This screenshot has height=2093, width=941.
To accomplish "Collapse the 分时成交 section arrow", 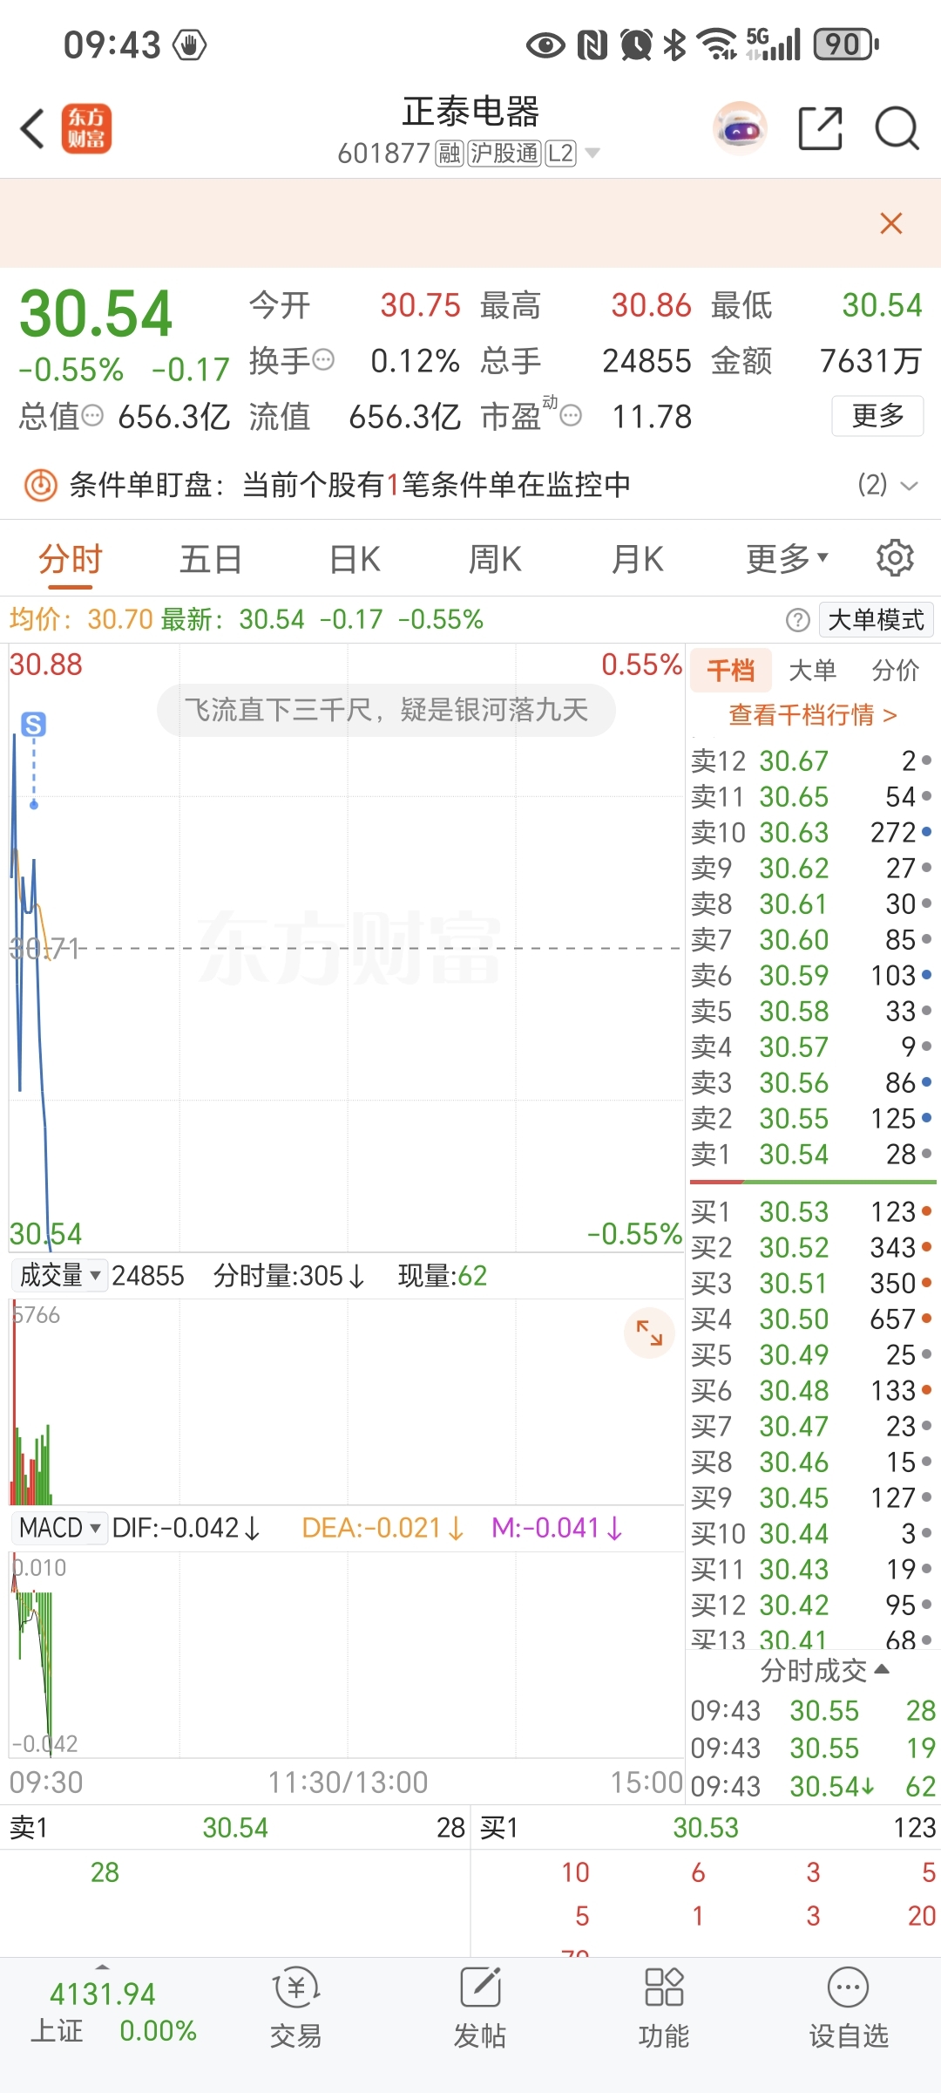I will (882, 1669).
